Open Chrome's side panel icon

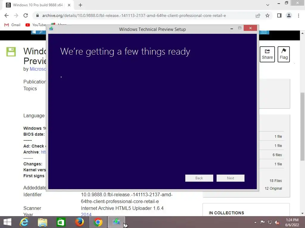click(x=279, y=15)
